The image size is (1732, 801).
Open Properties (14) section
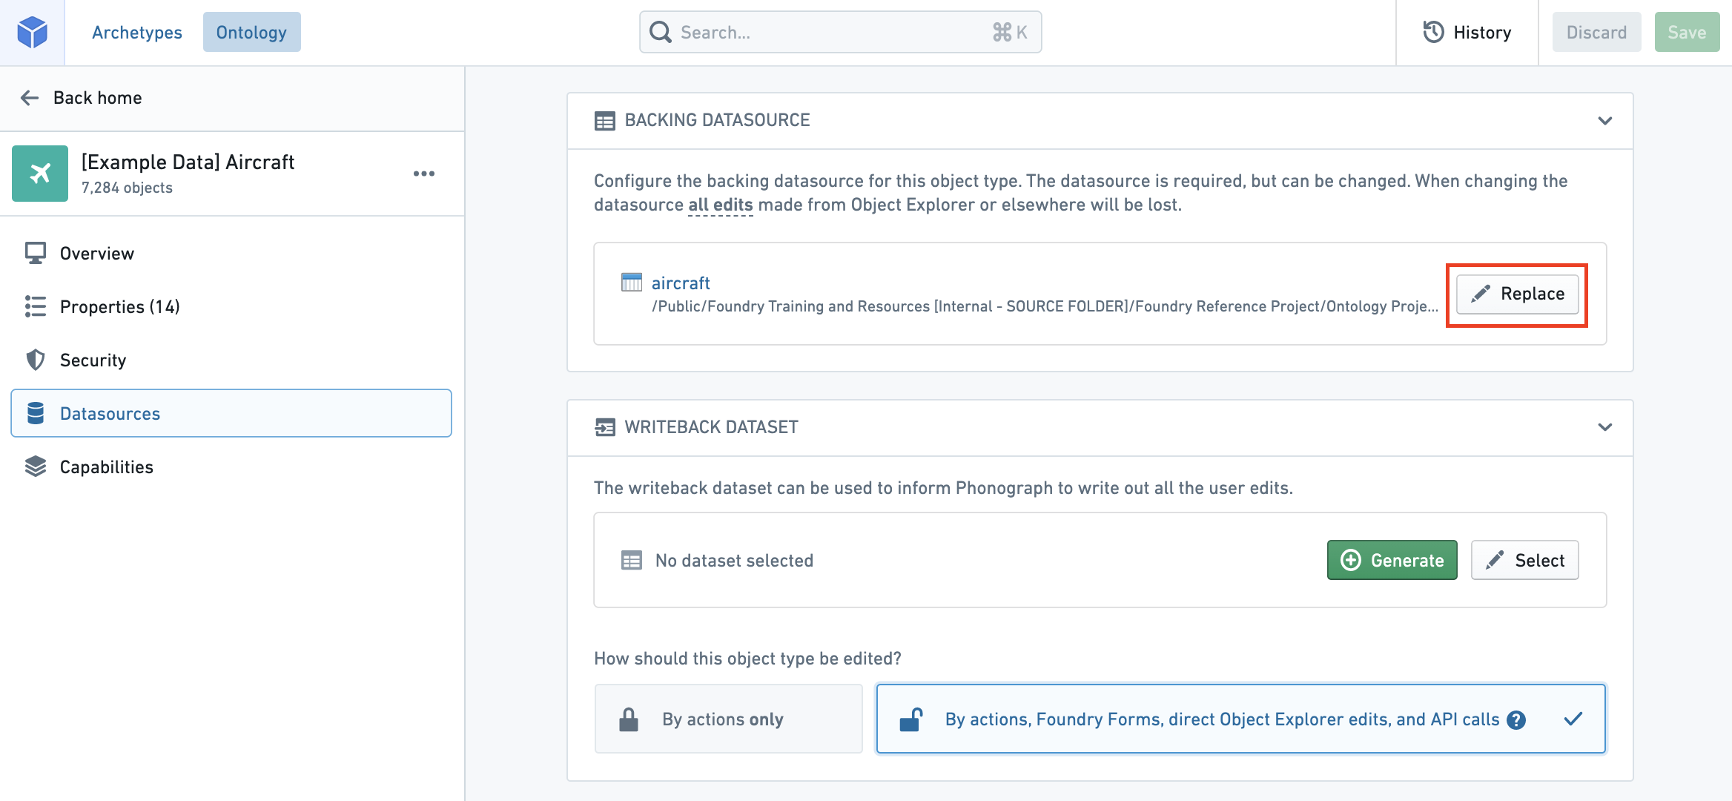tap(231, 307)
